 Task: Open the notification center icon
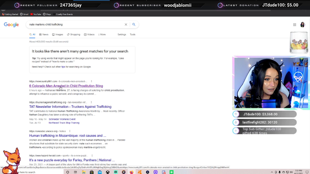307,172
